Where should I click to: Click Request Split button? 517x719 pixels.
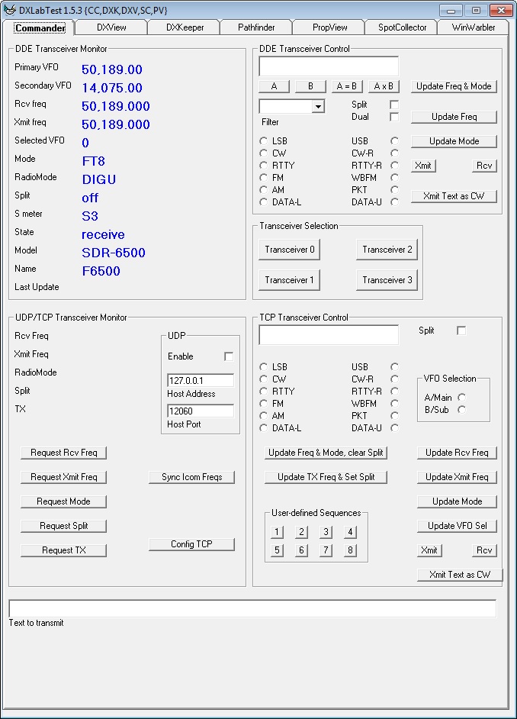point(63,526)
